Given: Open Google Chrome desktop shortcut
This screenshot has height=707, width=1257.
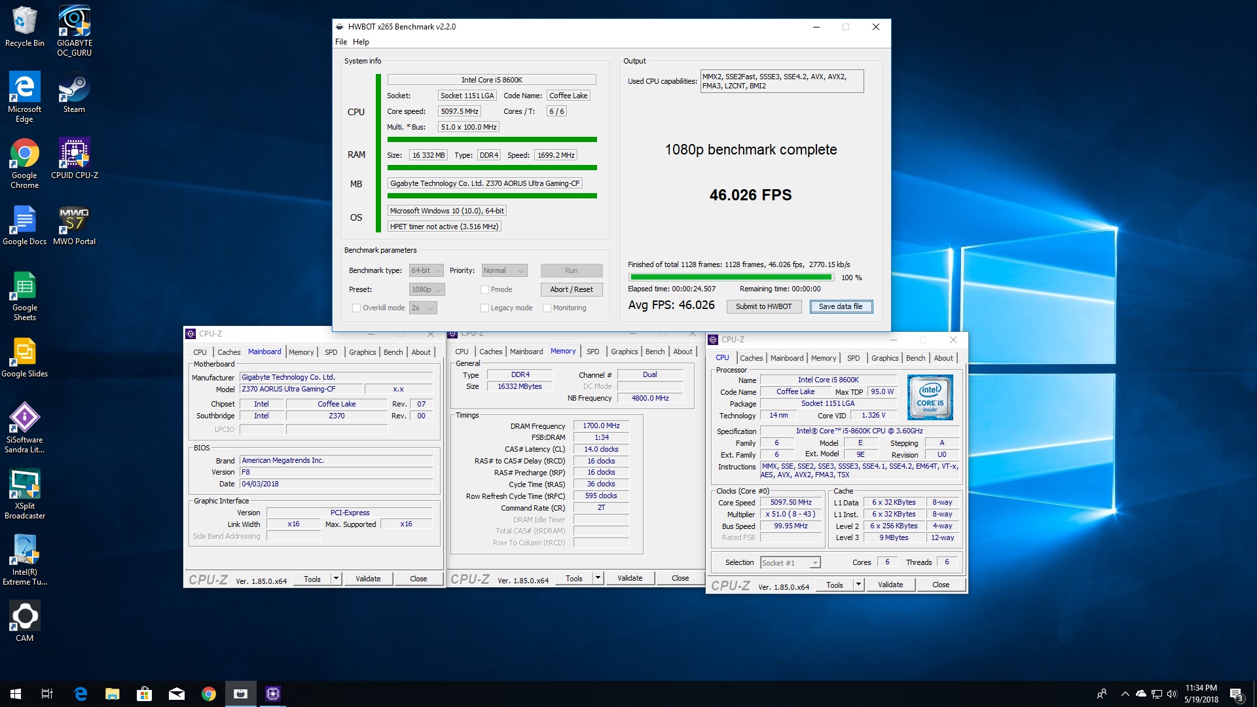Looking at the screenshot, I should pyautogui.click(x=24, y=164).
